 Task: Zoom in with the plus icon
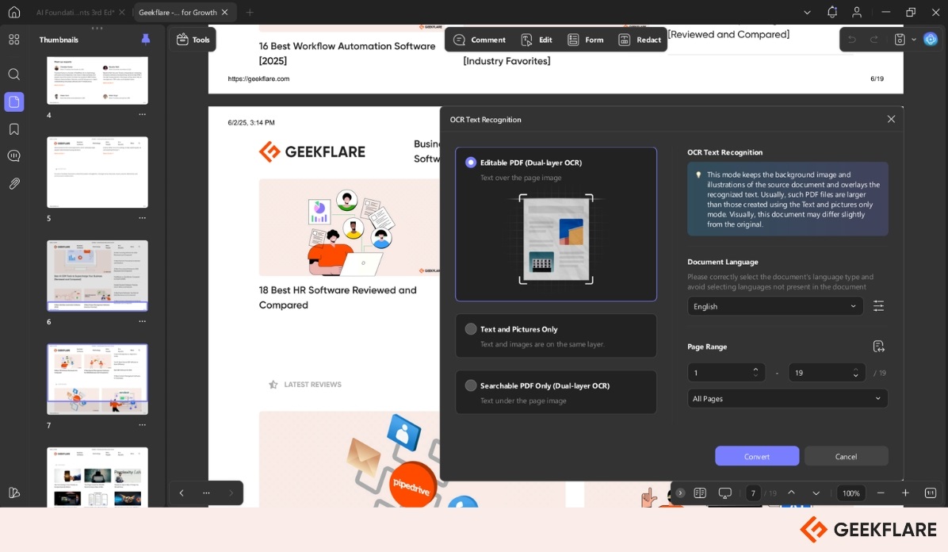(906, 493)
